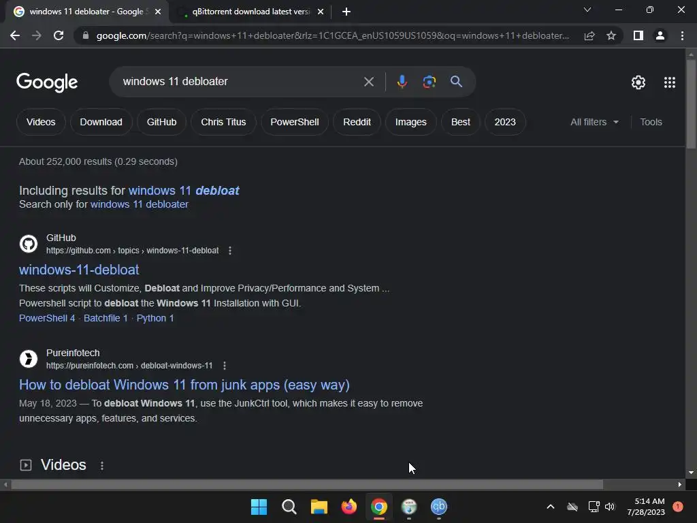This screenshot has height=523, width=697.
Task: Clear the Google search box
Action: point(368,82)
